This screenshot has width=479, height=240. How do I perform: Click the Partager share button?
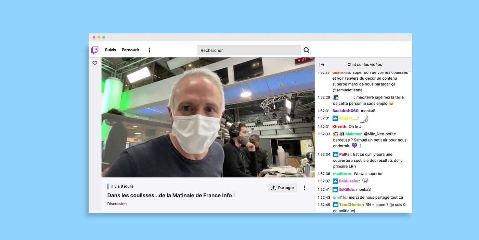[x=283, y=188]
